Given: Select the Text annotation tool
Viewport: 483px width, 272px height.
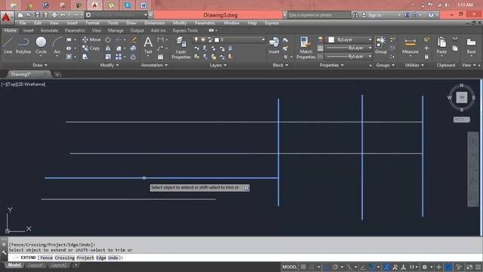Looking at the screenshot, I should 148,45.
